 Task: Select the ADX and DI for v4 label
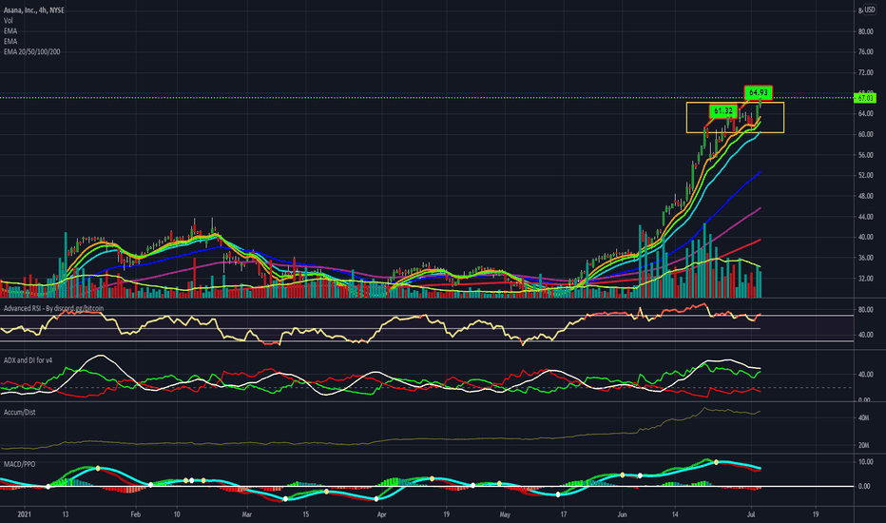point(28,360)
